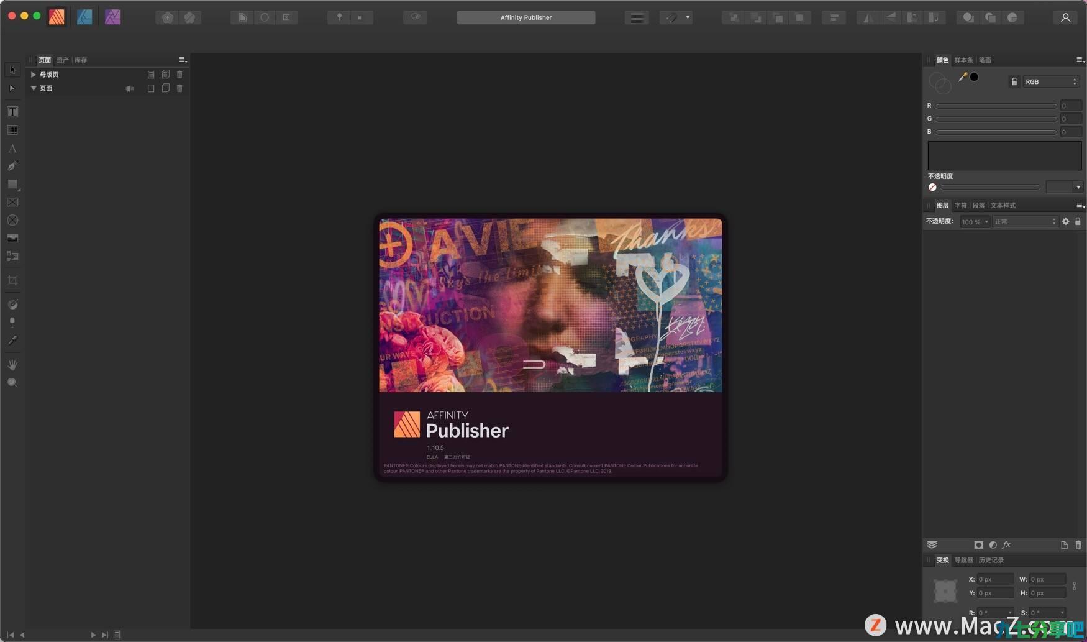
Task: Switch to Designer persona icon
Action: pos(84,17)
